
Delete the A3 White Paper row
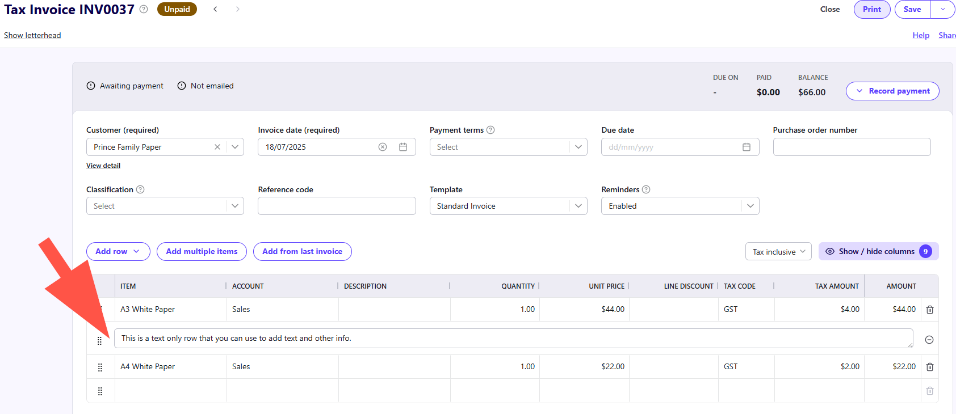point(930,310)
